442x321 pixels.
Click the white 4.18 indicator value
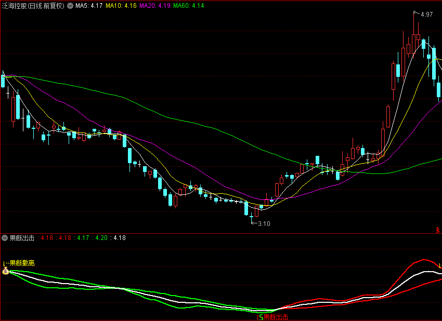tap(120, 238)
